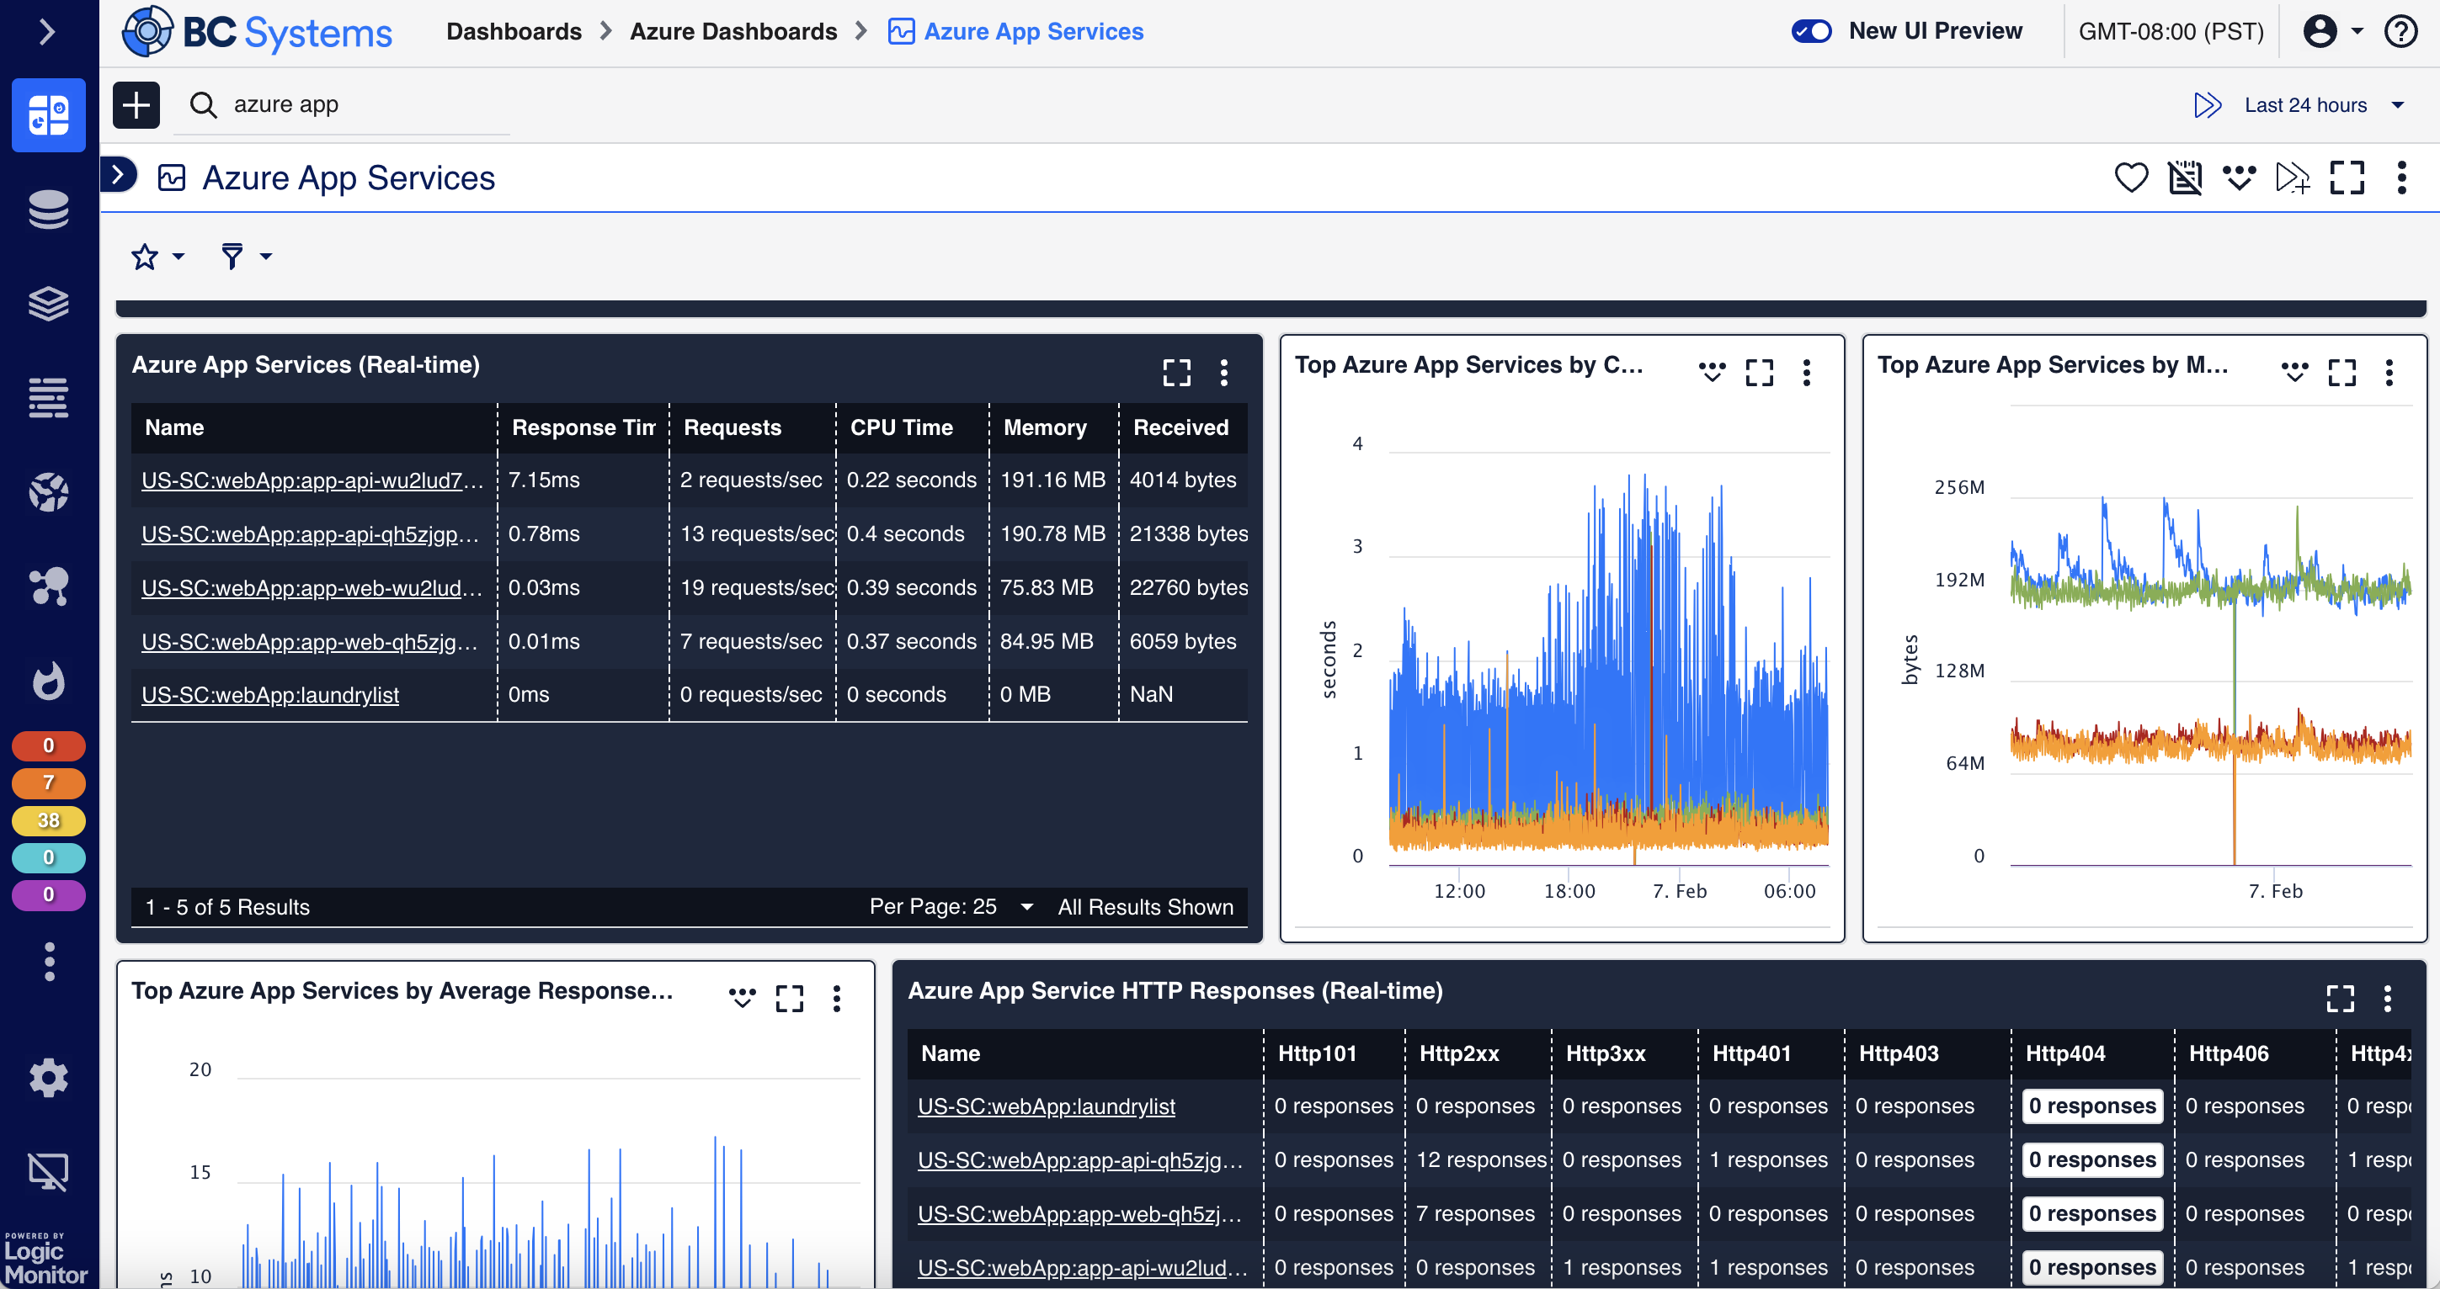Open the user account menu

pos(2332,31)
